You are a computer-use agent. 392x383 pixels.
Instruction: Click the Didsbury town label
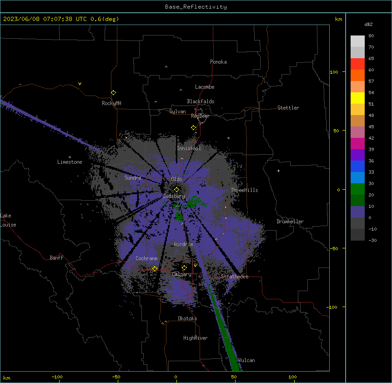174,196
